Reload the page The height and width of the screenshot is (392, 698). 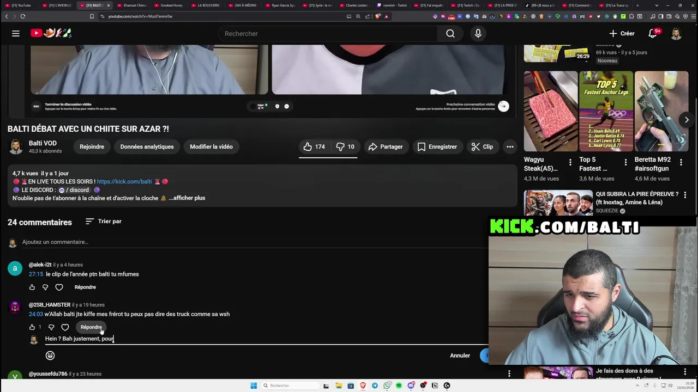(23, 16)
